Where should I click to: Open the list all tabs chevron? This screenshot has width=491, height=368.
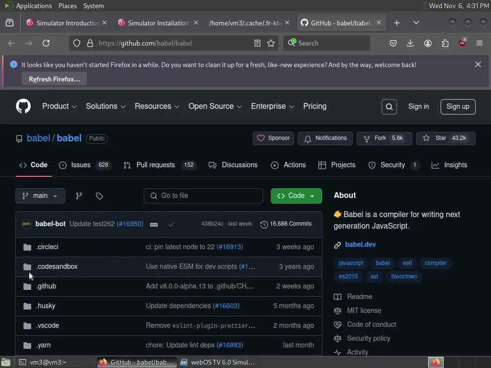pyautogui.click(x=416, y=23)
